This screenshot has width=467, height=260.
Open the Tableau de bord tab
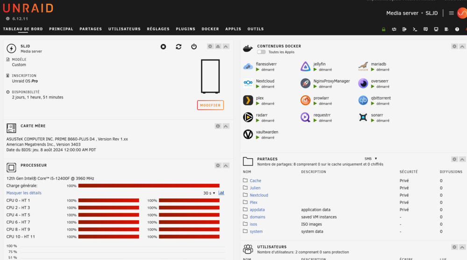[x=23, y=29]
